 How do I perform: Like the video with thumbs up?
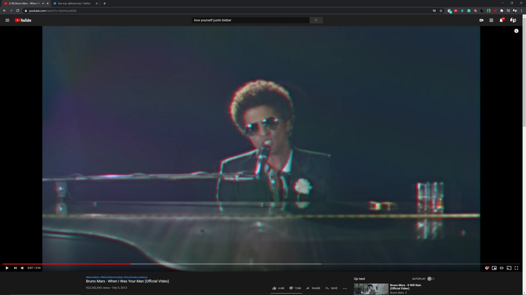click(x=275, y=288)
